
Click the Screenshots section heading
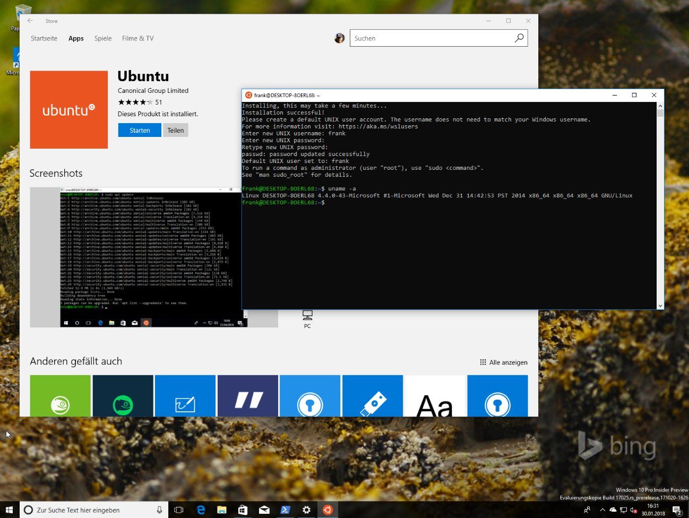pos(56,173)
